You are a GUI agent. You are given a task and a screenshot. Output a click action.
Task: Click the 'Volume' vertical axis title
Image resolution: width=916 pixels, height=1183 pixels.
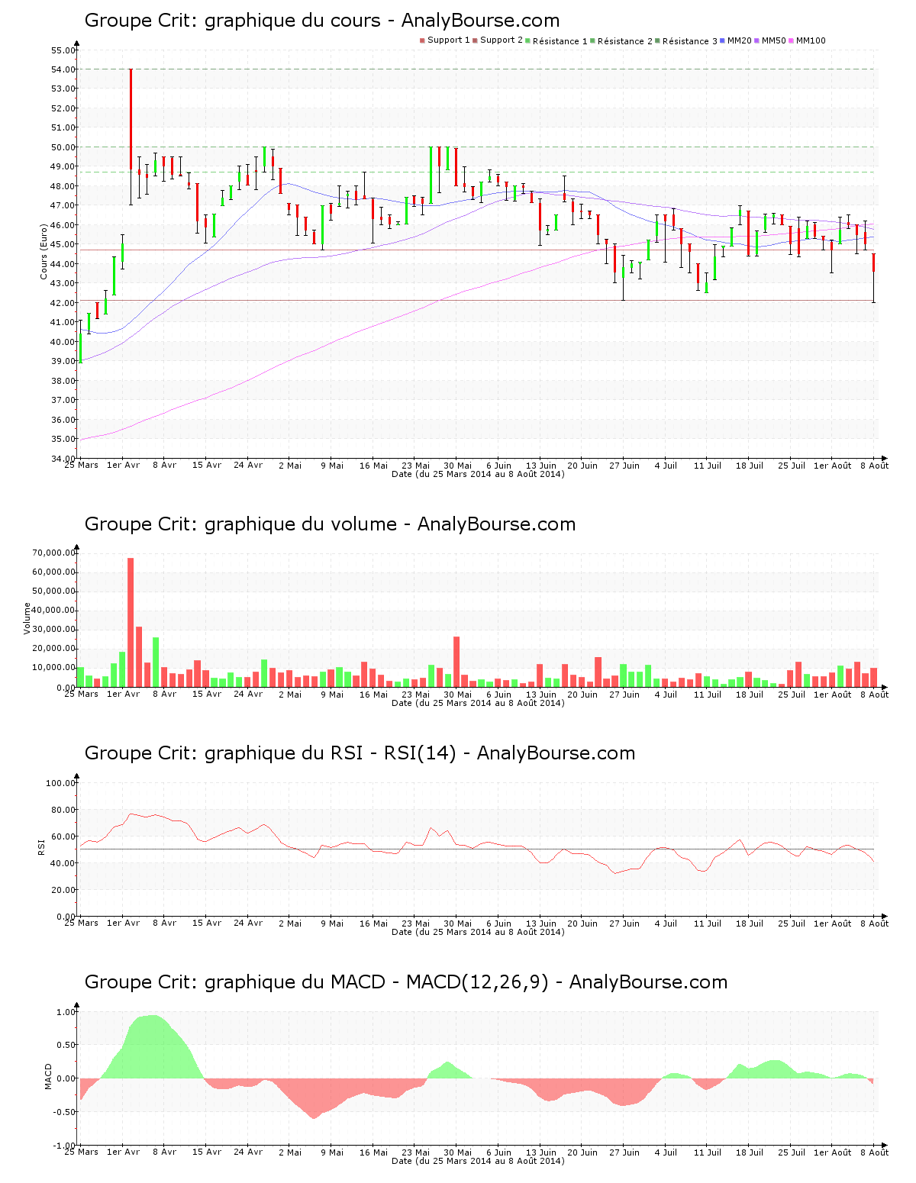tap(27, 618)
